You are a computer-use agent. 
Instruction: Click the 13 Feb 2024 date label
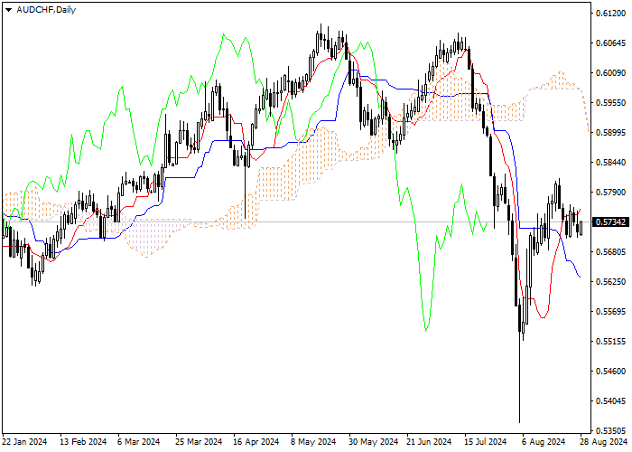pyautogui.click(x=83, y=442)
